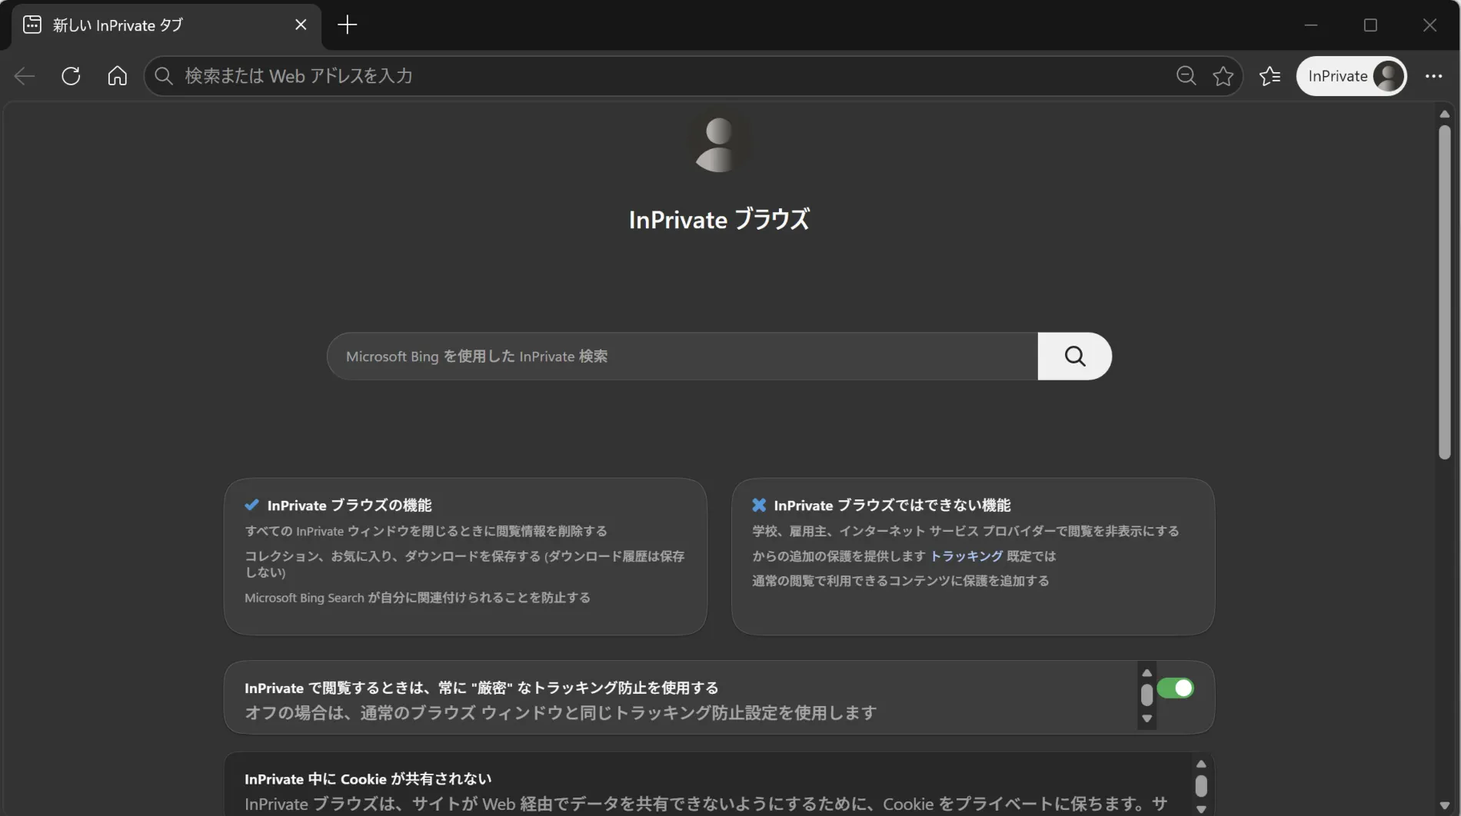Click the InPrivate ブラウズではできない機能 heading
Screen dimensions: 1461x816
(x=892, y=505)
